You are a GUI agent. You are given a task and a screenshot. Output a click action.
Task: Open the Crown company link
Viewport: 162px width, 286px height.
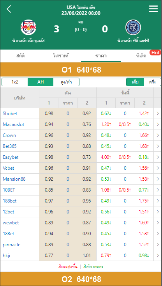(x=9, y=135)
